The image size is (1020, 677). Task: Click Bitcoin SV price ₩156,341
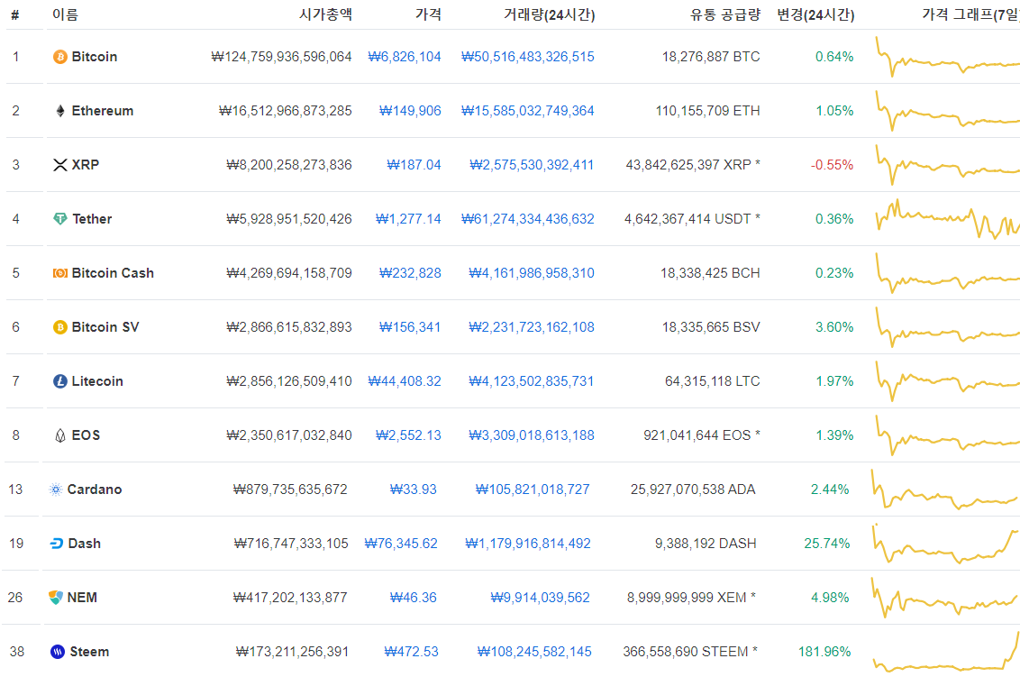coord(410,327)
